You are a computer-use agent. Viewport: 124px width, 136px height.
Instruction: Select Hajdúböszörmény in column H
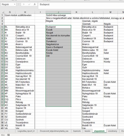25,70
